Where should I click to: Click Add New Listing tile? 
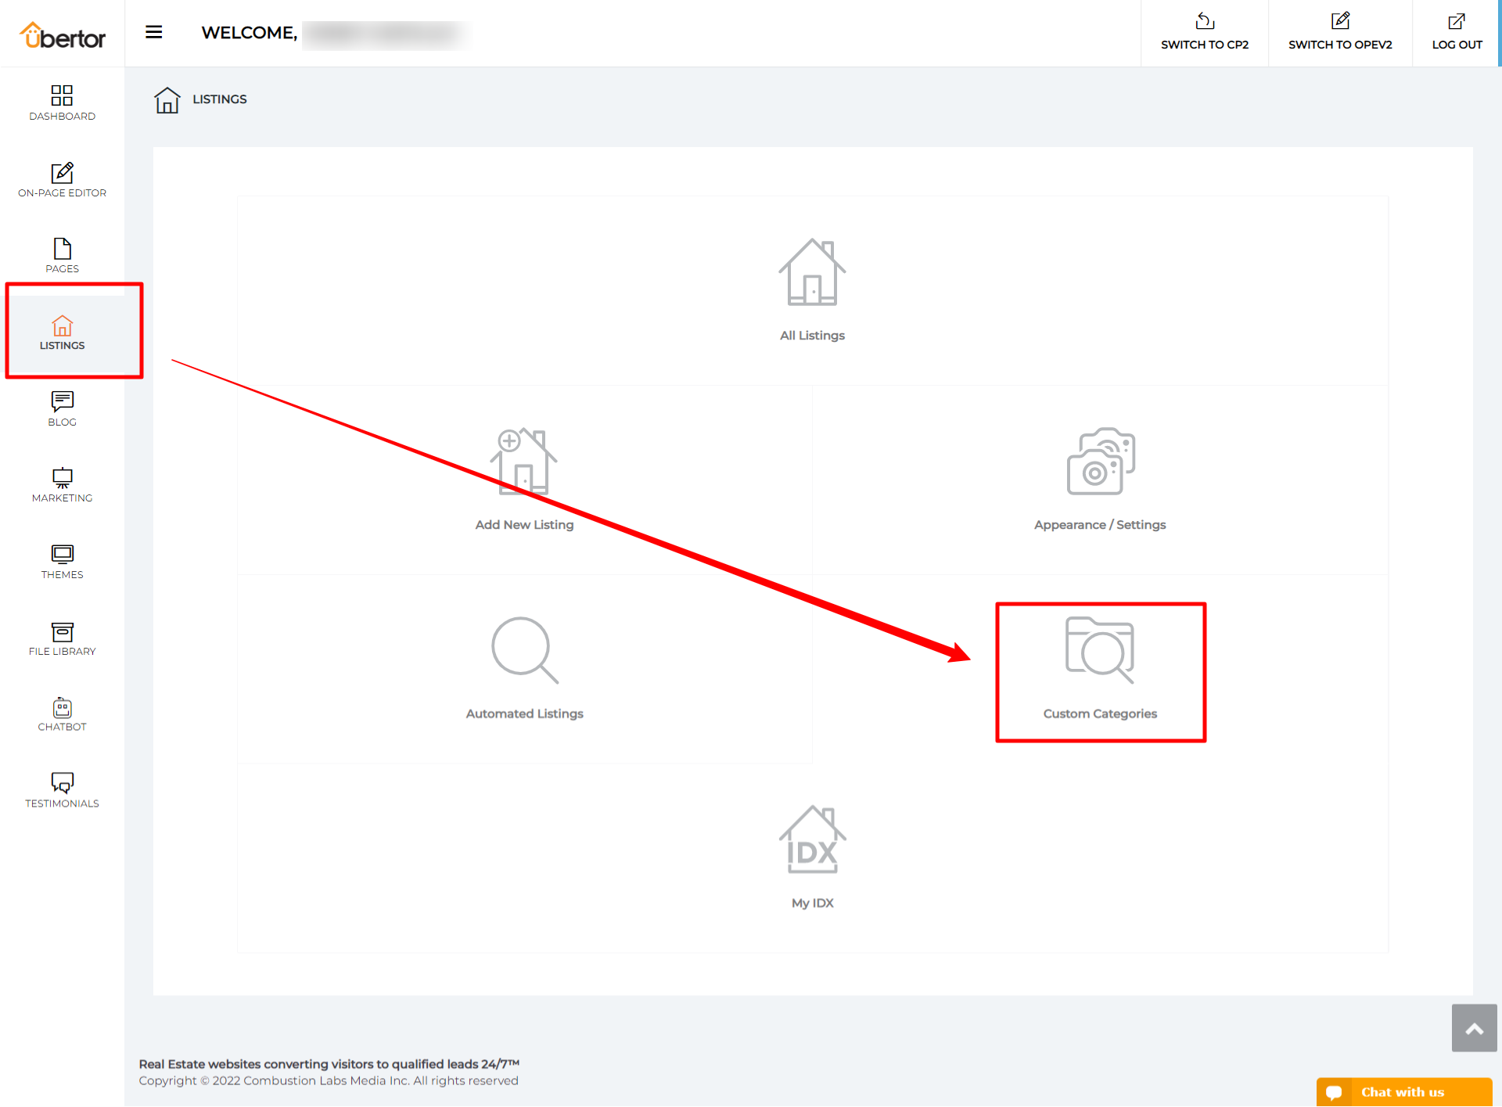tap(524, 479)
